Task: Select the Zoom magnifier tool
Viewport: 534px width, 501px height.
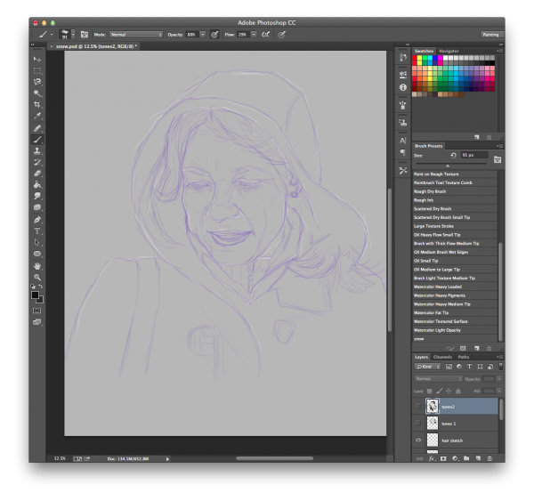Action: tap(37, 276)
